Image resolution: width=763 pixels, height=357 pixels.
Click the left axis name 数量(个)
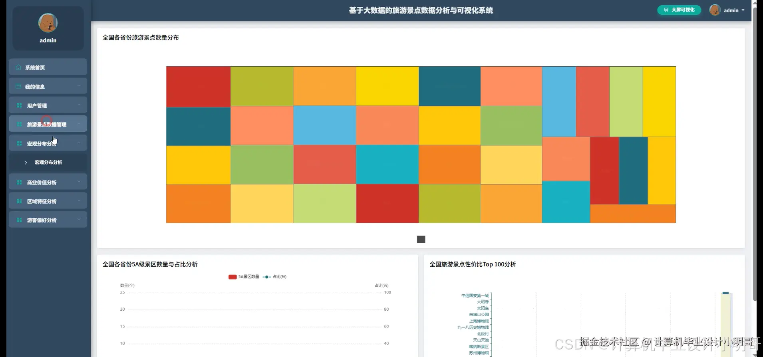pos(127,286)
